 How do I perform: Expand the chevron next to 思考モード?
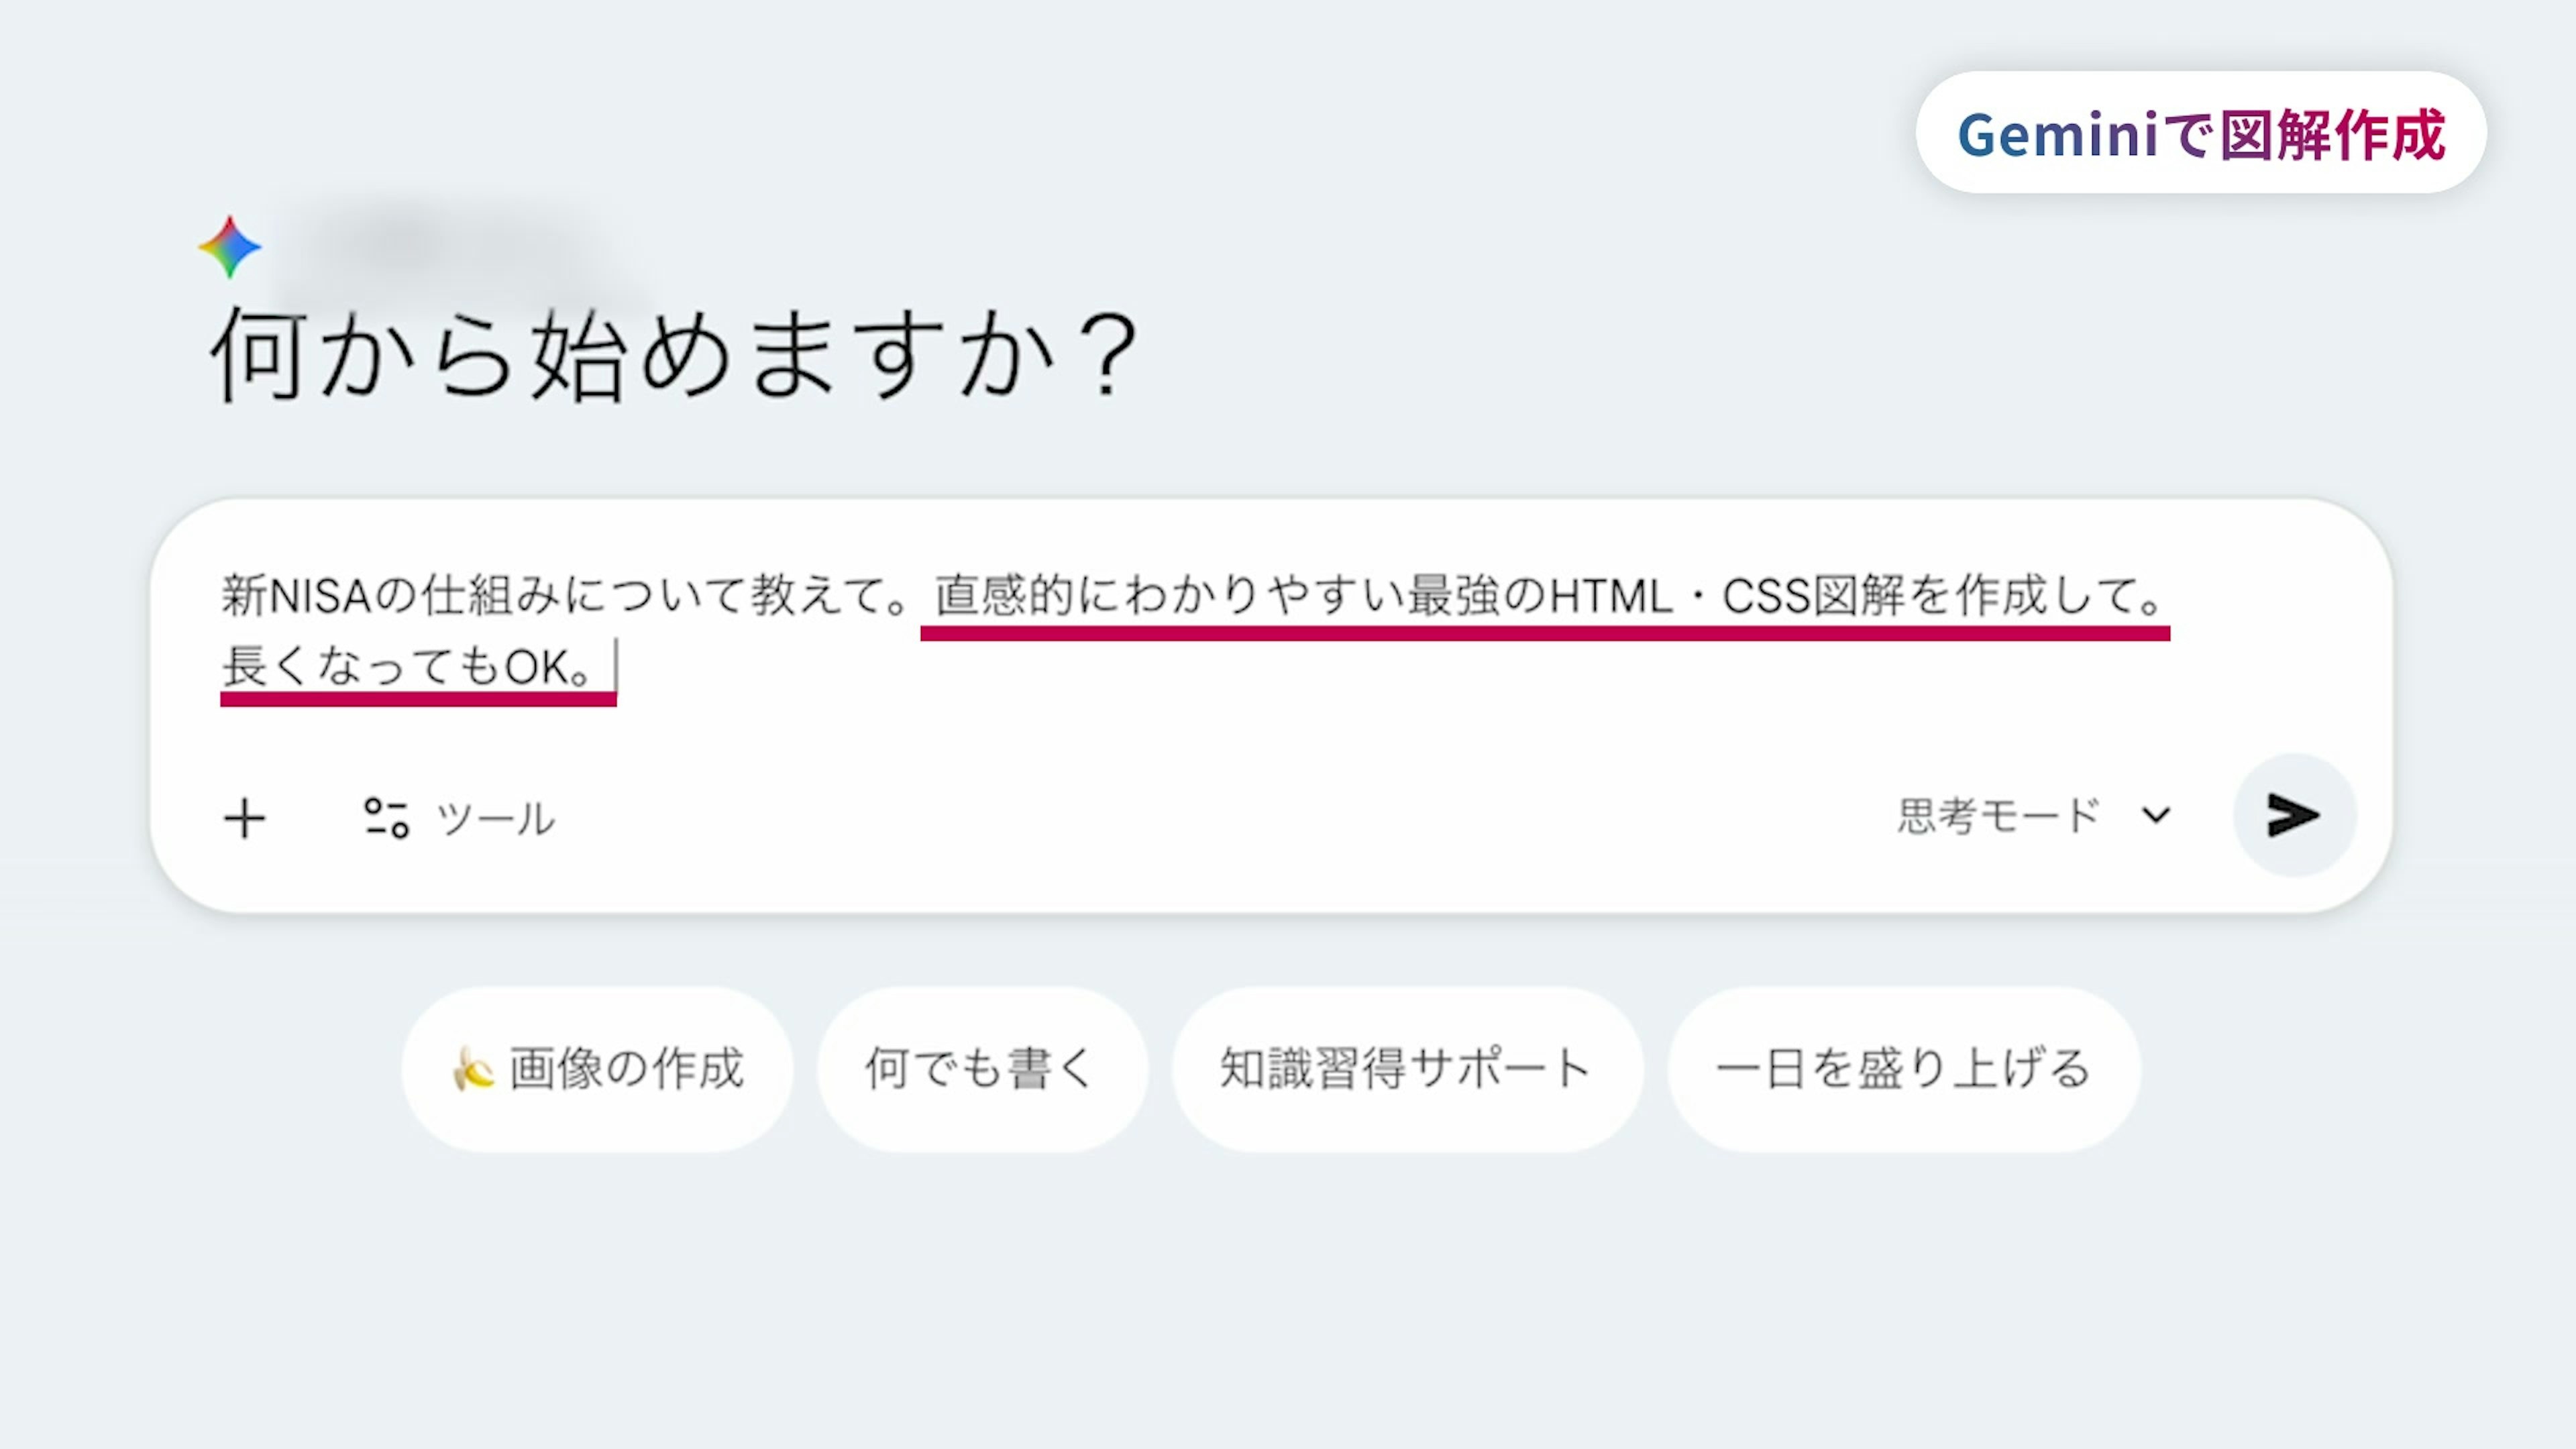(2156, 815)
